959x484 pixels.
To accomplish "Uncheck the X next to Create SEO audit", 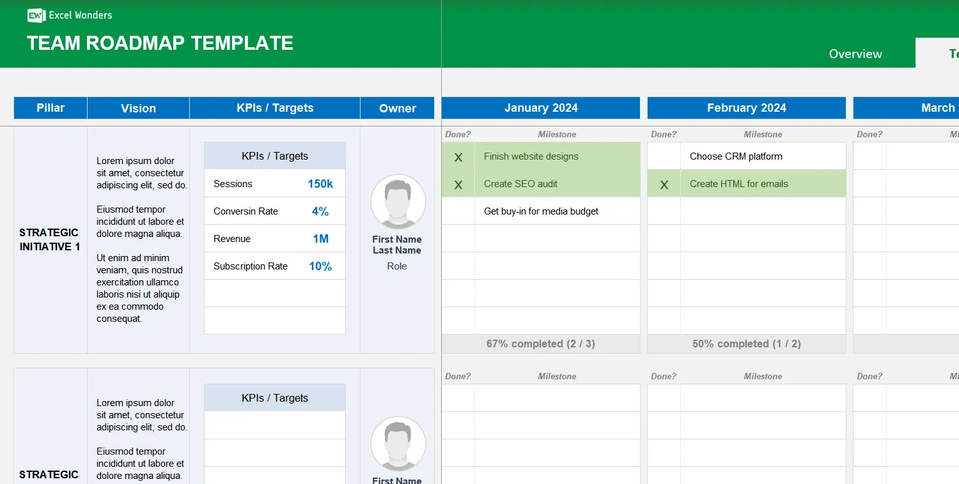I will (x=458, y=184).
